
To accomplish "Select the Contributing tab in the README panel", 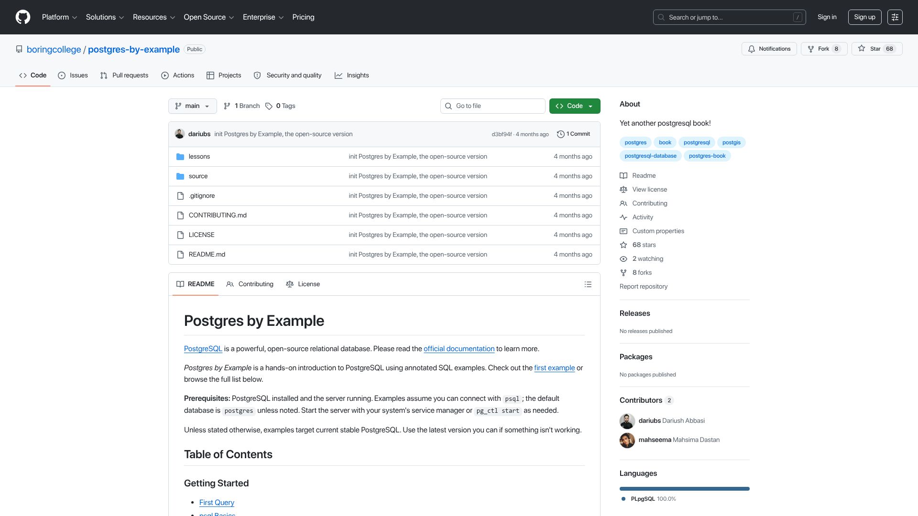I will (250, 284).
